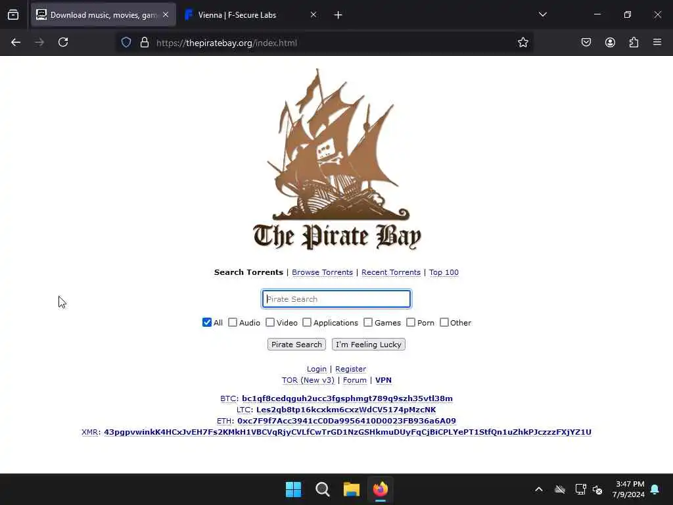The width and height of the screenshot is (673, 505).
Task: Open File Explorer from taskbar
Action: (352, 489)
